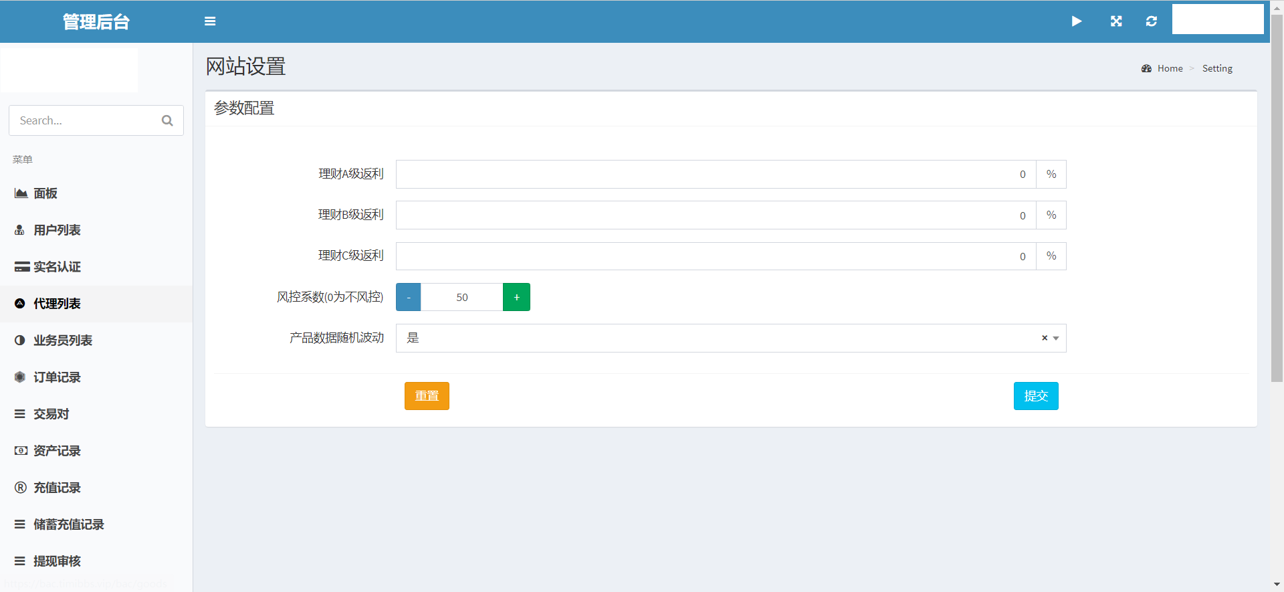
Task: Click the 管理后台 header title
Action: [x=96, y=21]
